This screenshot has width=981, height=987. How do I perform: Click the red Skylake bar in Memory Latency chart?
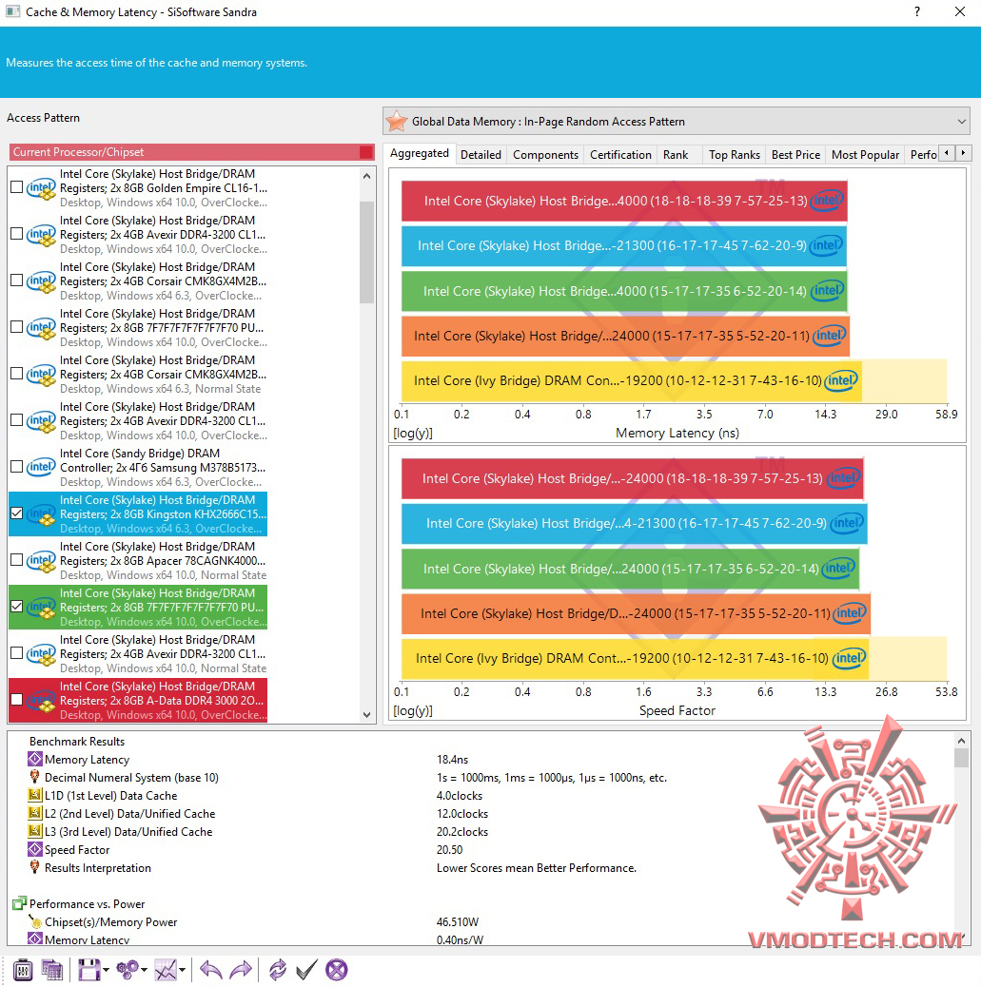tap(624, 201)
